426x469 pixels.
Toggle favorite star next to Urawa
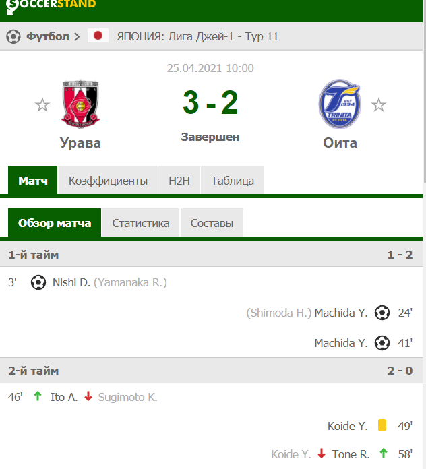click(x=42, y=104)
